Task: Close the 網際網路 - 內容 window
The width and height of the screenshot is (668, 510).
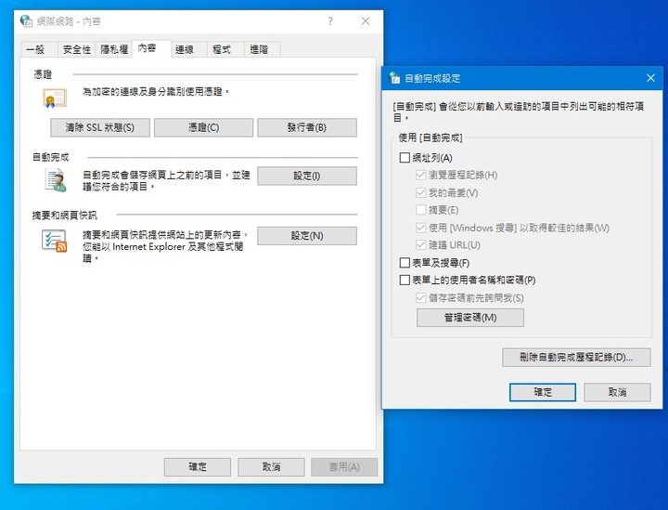Action: [x=366, y=20]
